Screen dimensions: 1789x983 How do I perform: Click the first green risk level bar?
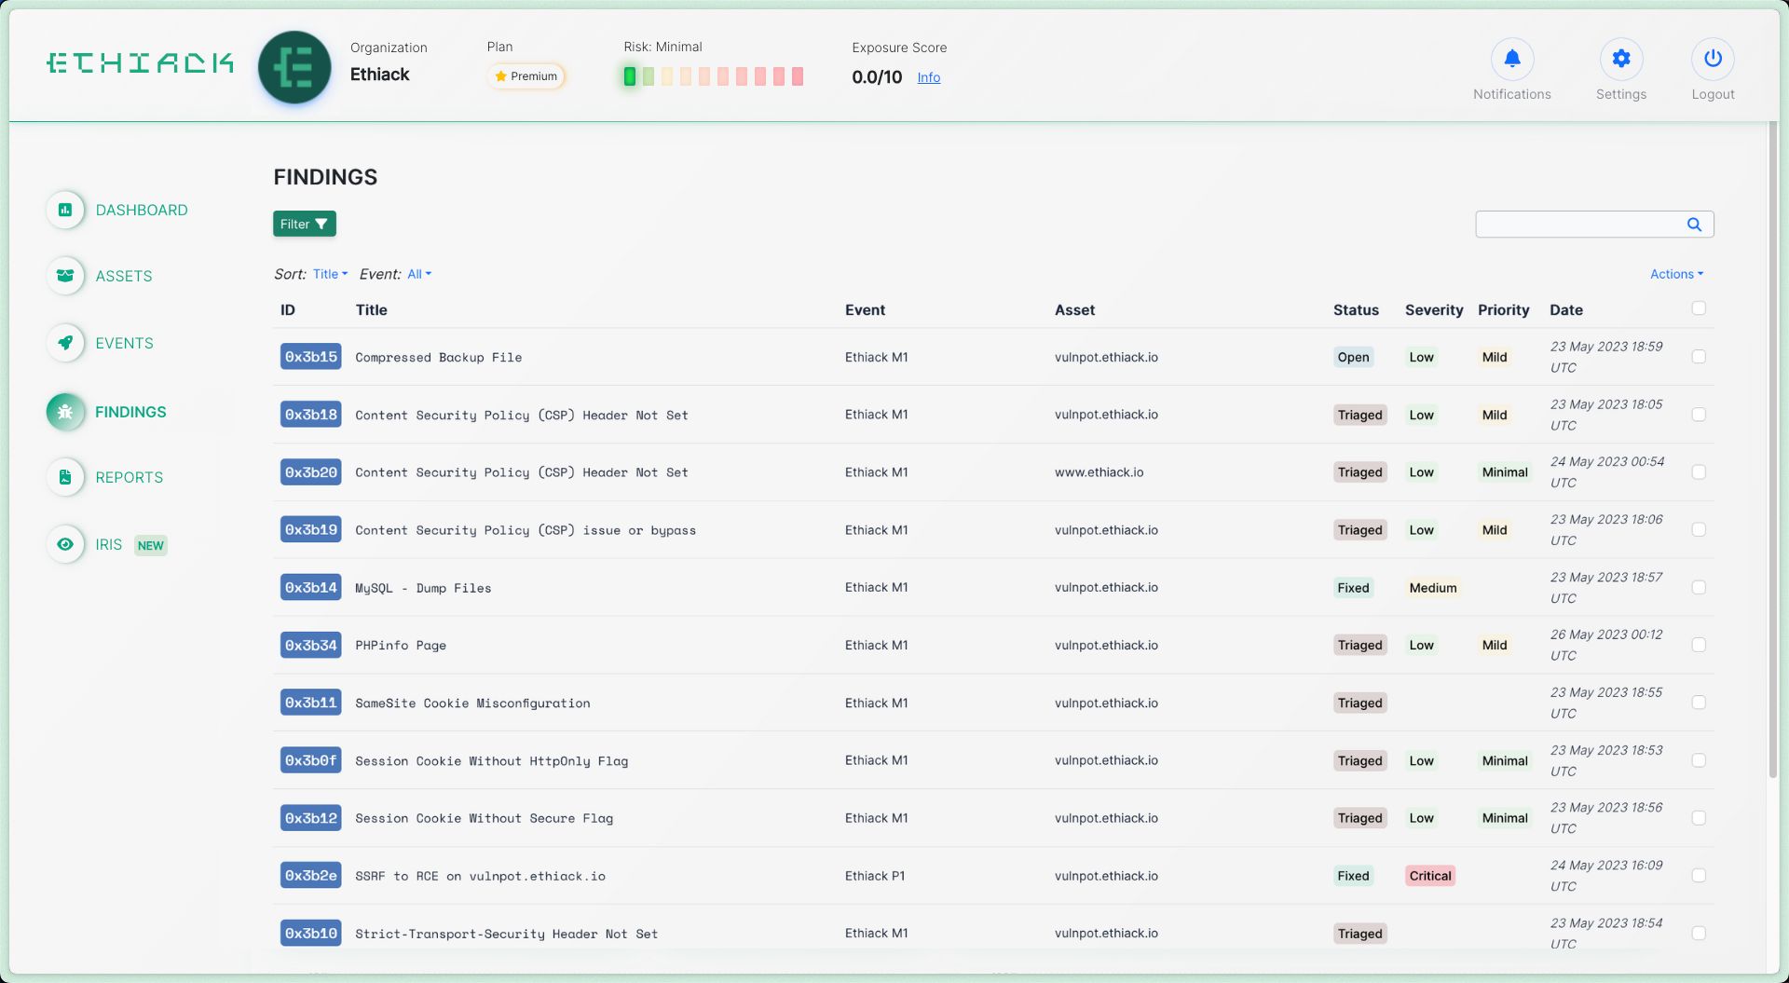point(630,76)
